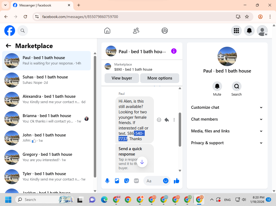
Task: Install app icon in address bar
Action: click(238, 17)
